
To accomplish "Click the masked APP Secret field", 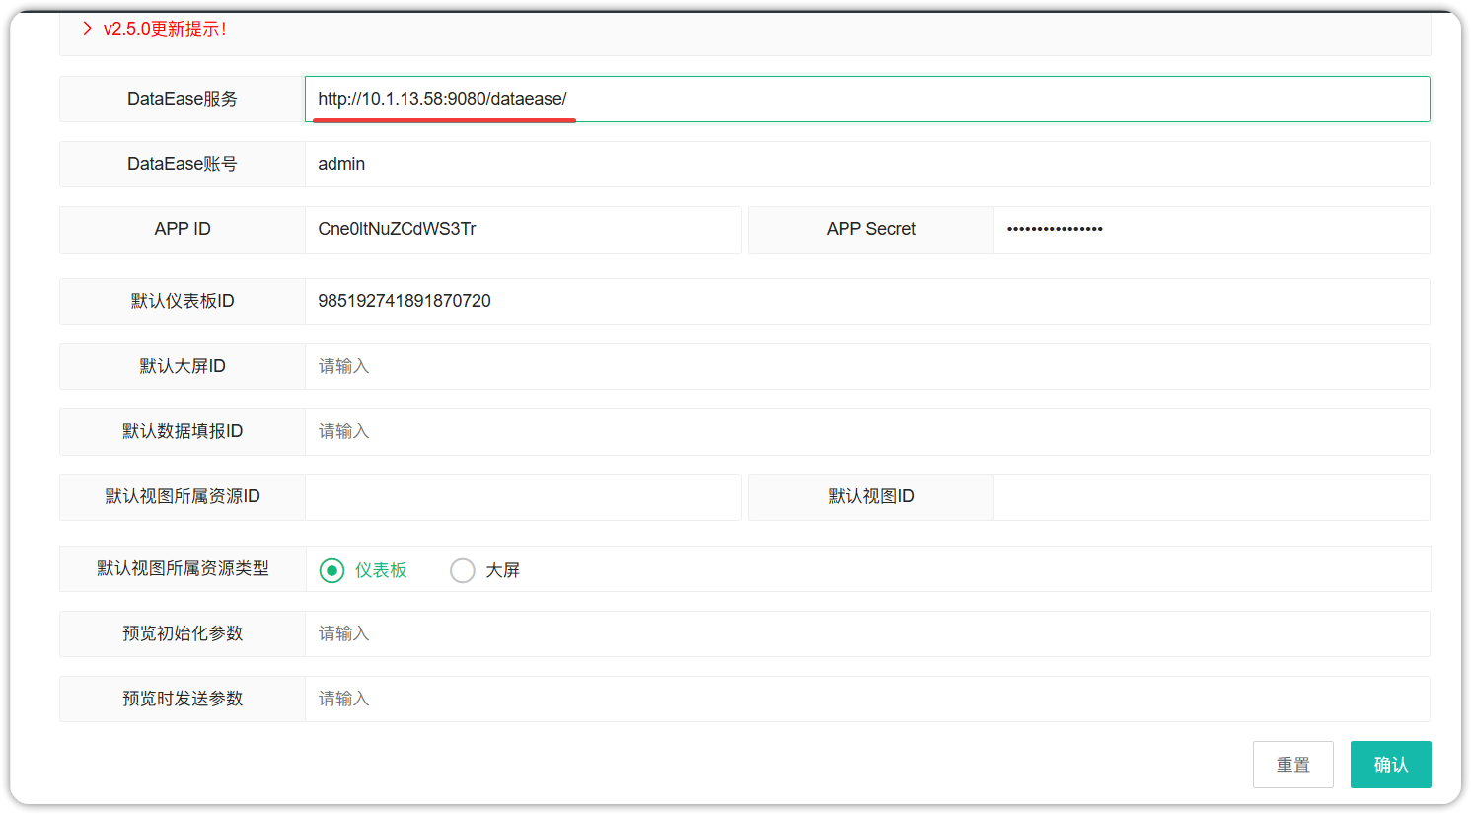I will click(x=1210, y=229).
